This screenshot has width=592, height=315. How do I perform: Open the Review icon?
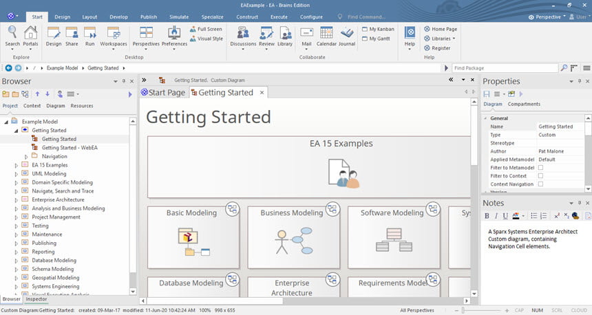coord(266,37)
